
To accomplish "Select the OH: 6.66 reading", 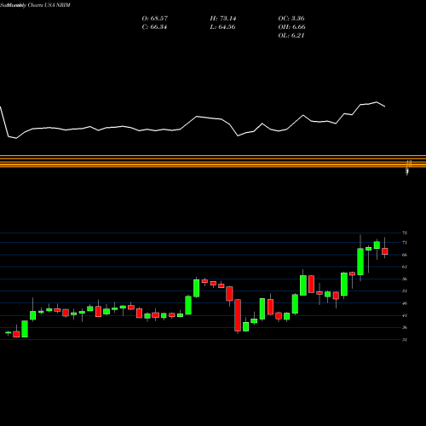I will click(291, 27).
